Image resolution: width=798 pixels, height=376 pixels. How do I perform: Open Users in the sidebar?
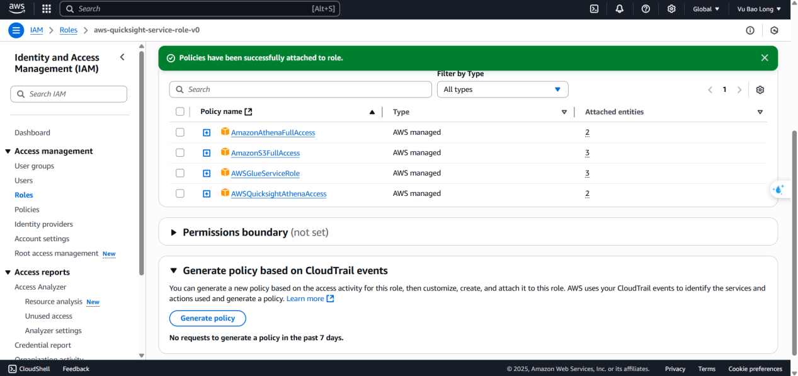point(23,180)
